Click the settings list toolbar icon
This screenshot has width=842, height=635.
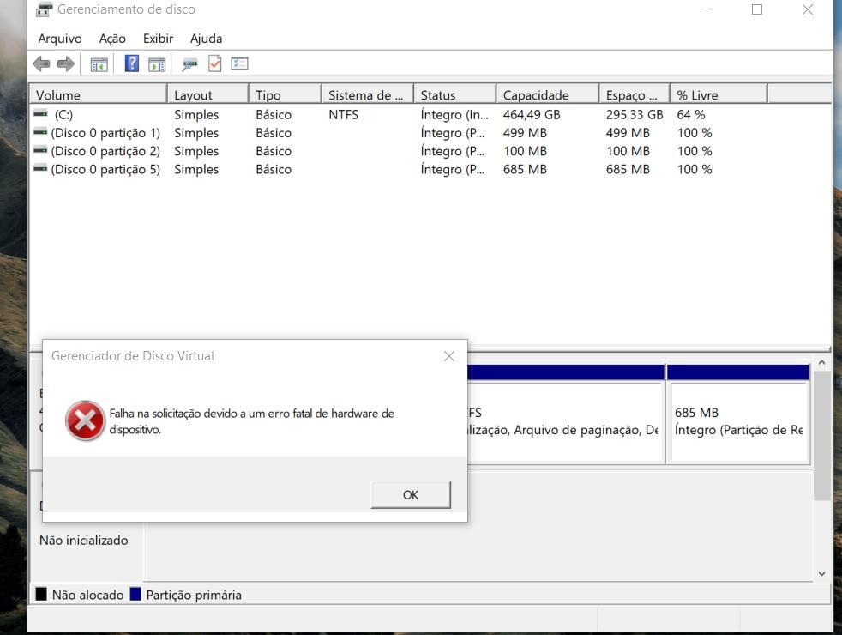click(239, 63)
